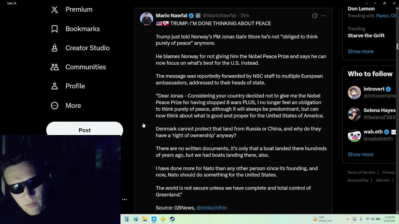Open the post's three-dot more menu

point(324,16)
